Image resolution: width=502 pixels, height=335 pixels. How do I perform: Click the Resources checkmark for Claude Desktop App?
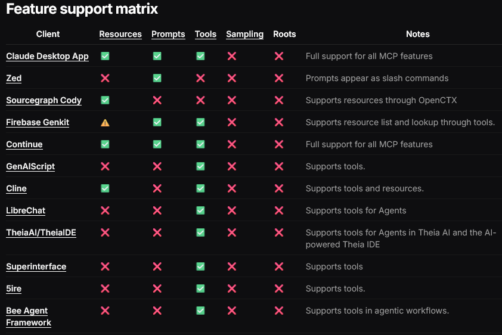click(105, 56)
